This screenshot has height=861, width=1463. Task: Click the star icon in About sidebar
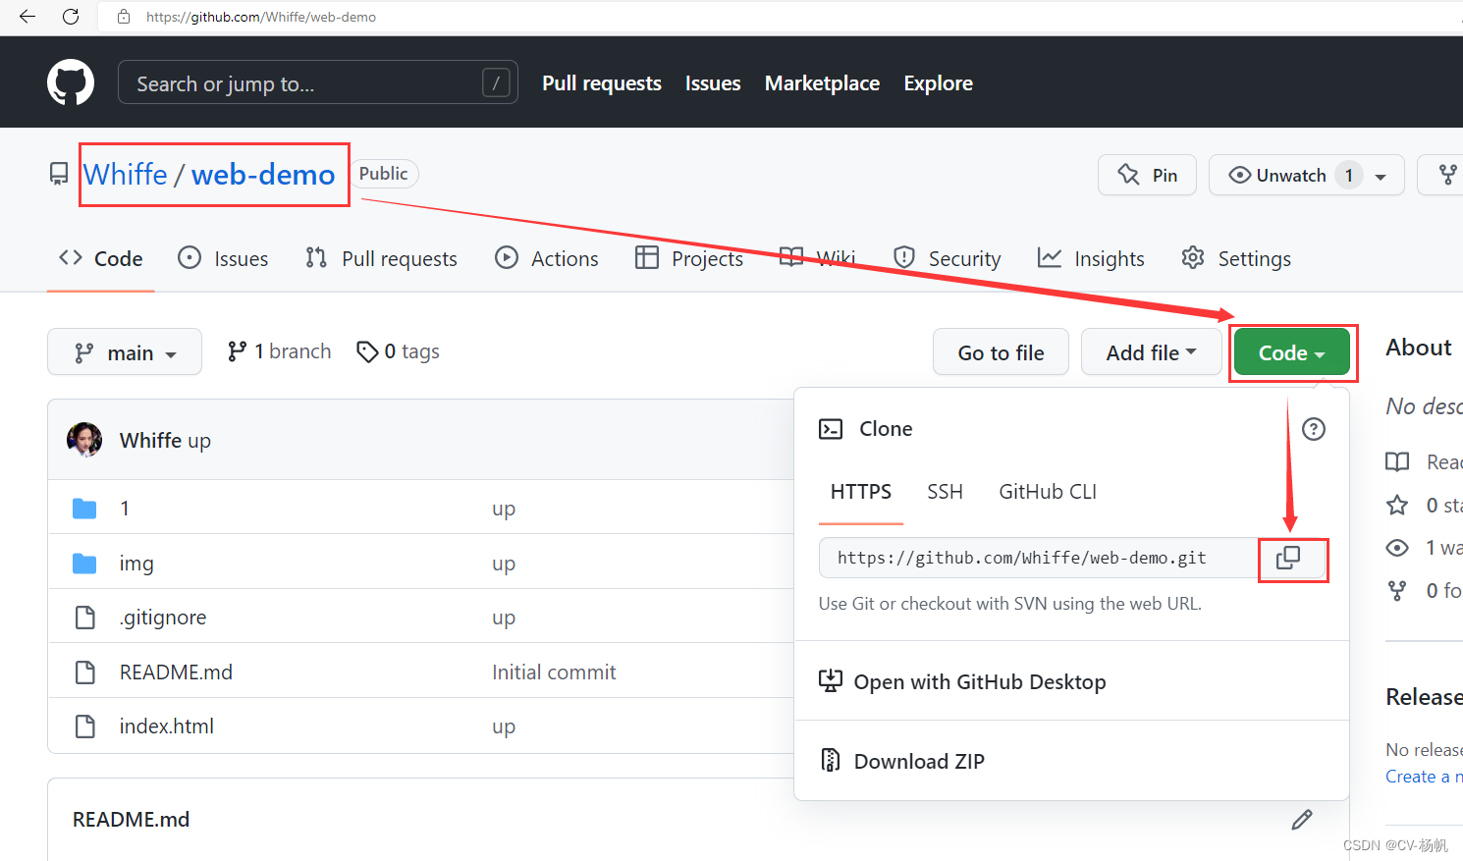pyautogui.click(x=1397, y=506)
